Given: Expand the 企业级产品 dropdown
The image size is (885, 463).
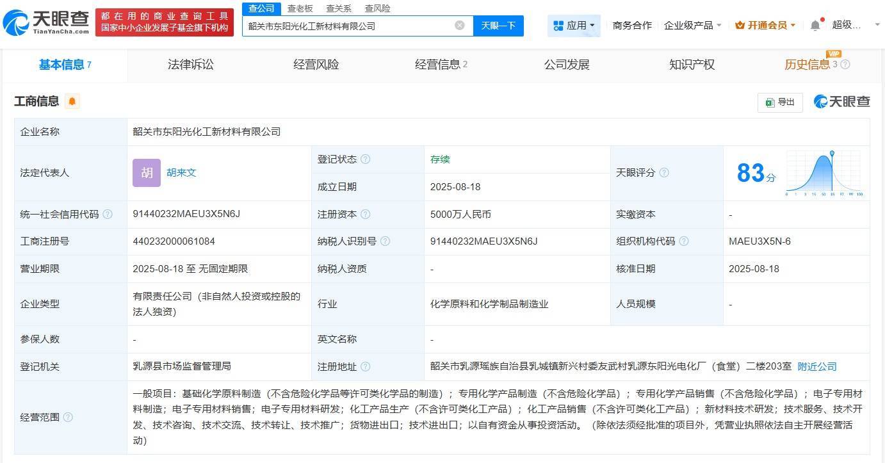Looking at the screenshot, I should [x=692, y=26].
